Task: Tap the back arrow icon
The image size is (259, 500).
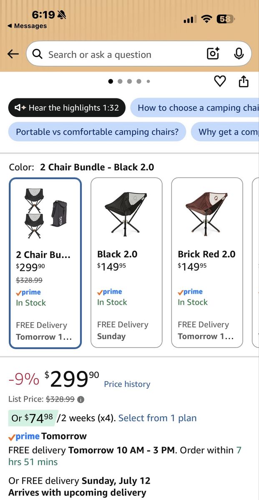Action: 13,54
